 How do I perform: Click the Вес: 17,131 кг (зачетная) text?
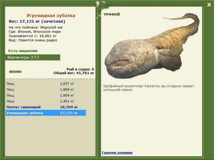(x=37, y=21)
